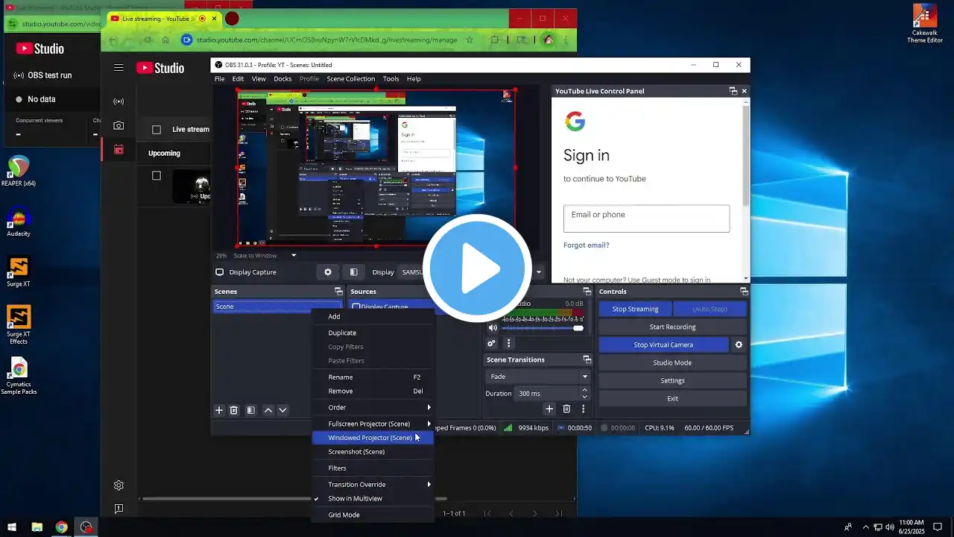
Task: Open YouTube Studio settings gear
Action: coord(119,486)
